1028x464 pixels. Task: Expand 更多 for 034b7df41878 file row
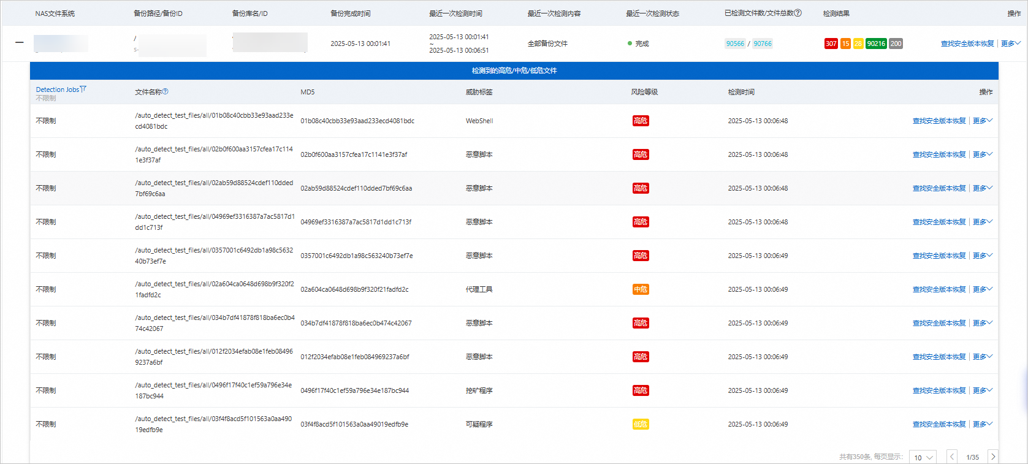pos(983,323)
